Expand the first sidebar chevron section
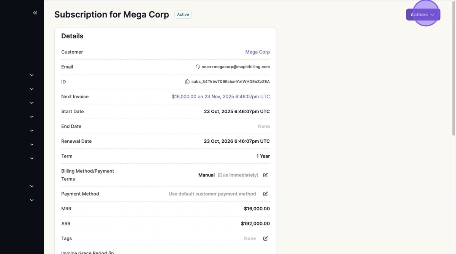 (x=32, y=75)
